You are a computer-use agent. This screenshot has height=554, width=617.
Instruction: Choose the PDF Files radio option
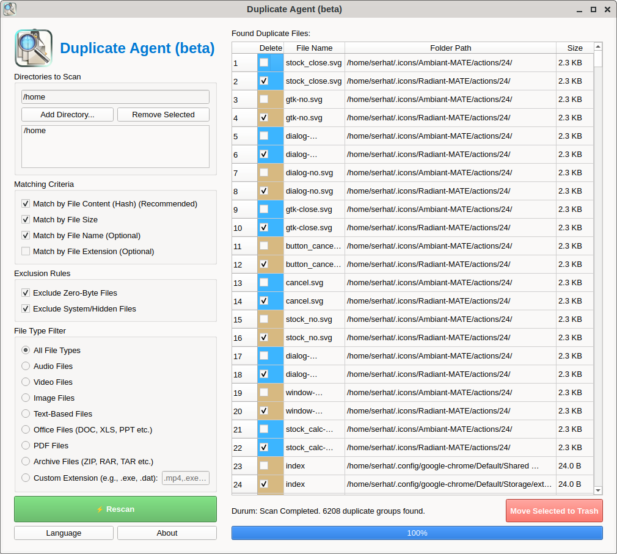[x=26, y=446]
